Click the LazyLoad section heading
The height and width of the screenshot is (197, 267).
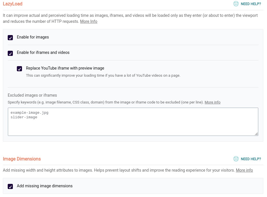coord(13,4)
